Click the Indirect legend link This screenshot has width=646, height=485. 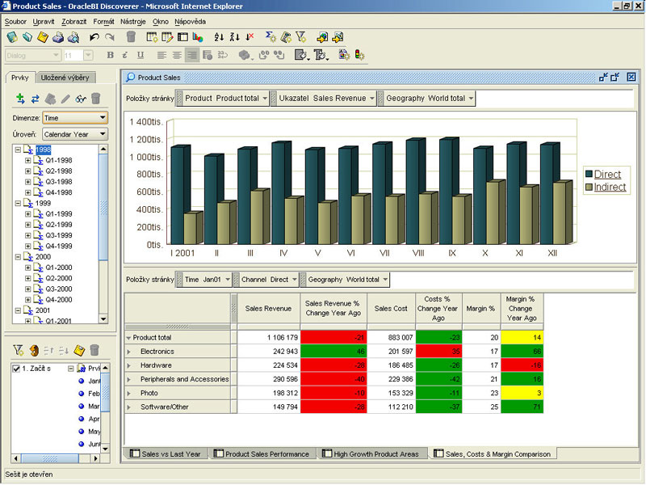[x=610, y=188]
